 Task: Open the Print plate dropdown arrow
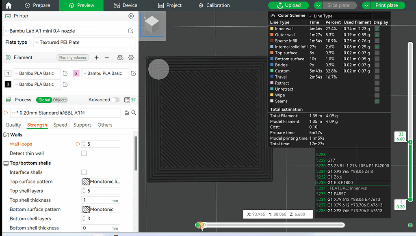[366, 5]
